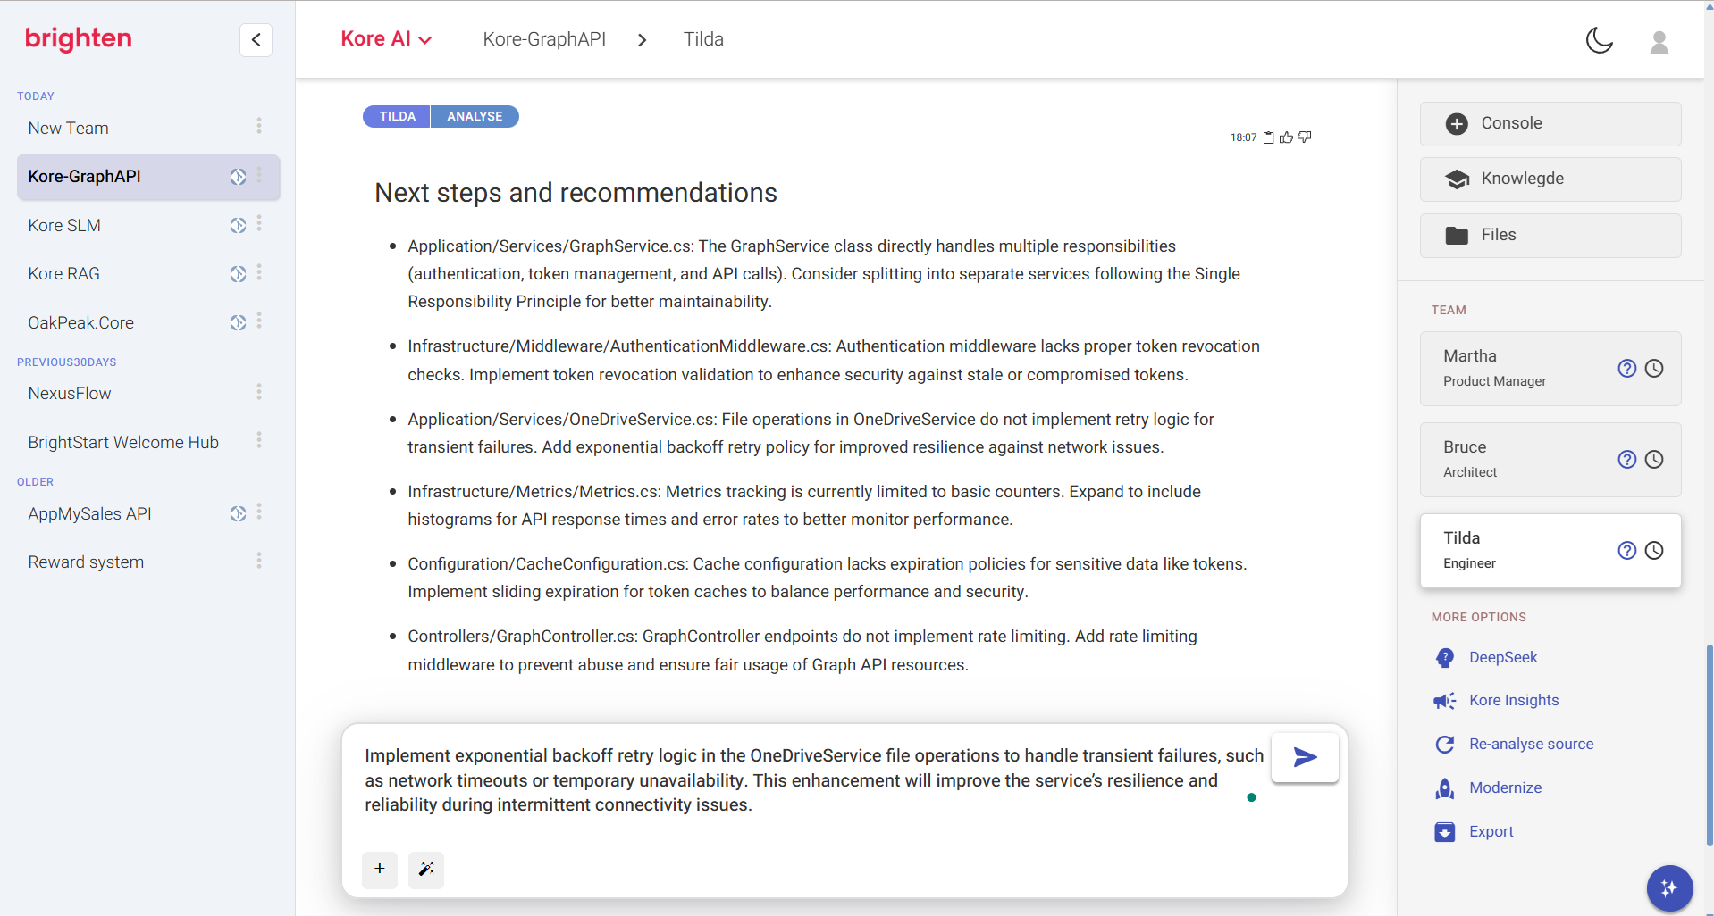1714x916 pixels.
Task: Open the OakPeak.Core project
Action: click(x=81, y=322)
